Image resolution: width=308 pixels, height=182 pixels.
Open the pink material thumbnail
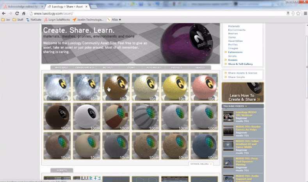204,87
